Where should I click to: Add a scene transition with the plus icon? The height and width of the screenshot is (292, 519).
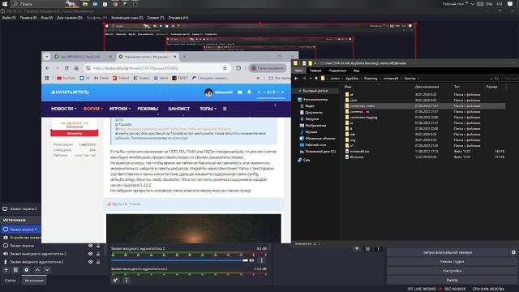click(x=357, y=248)
